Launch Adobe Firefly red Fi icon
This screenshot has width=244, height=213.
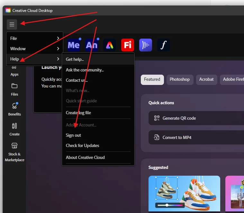click(x=128, y=45)
